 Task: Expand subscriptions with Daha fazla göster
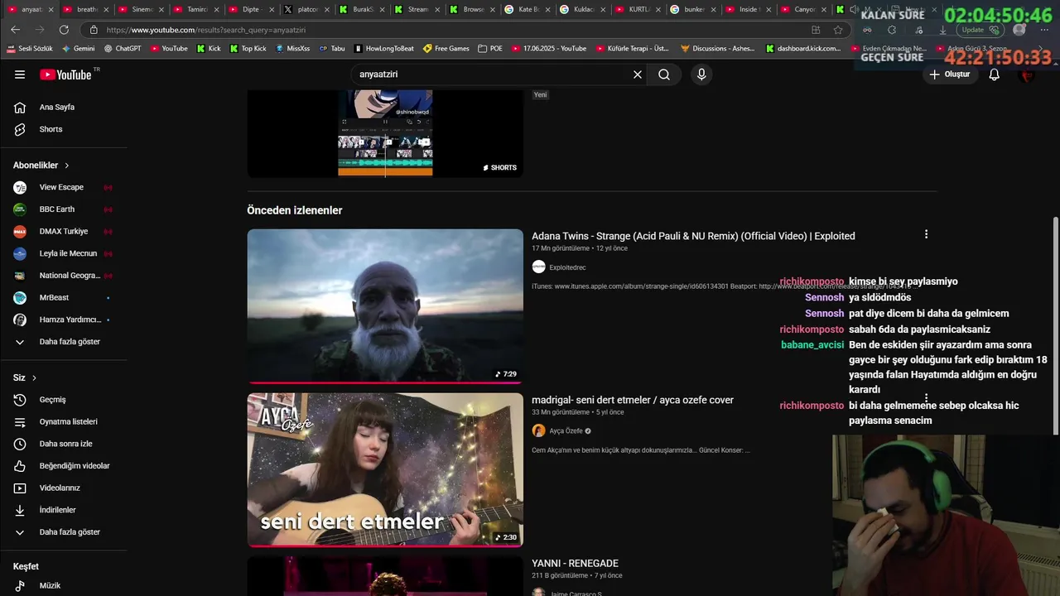64,342
